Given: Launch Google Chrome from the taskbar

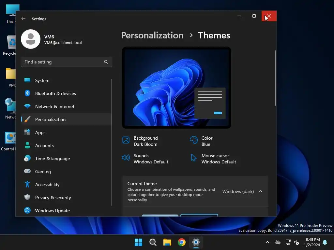Looking at the screenshot, I should [182, 242].
